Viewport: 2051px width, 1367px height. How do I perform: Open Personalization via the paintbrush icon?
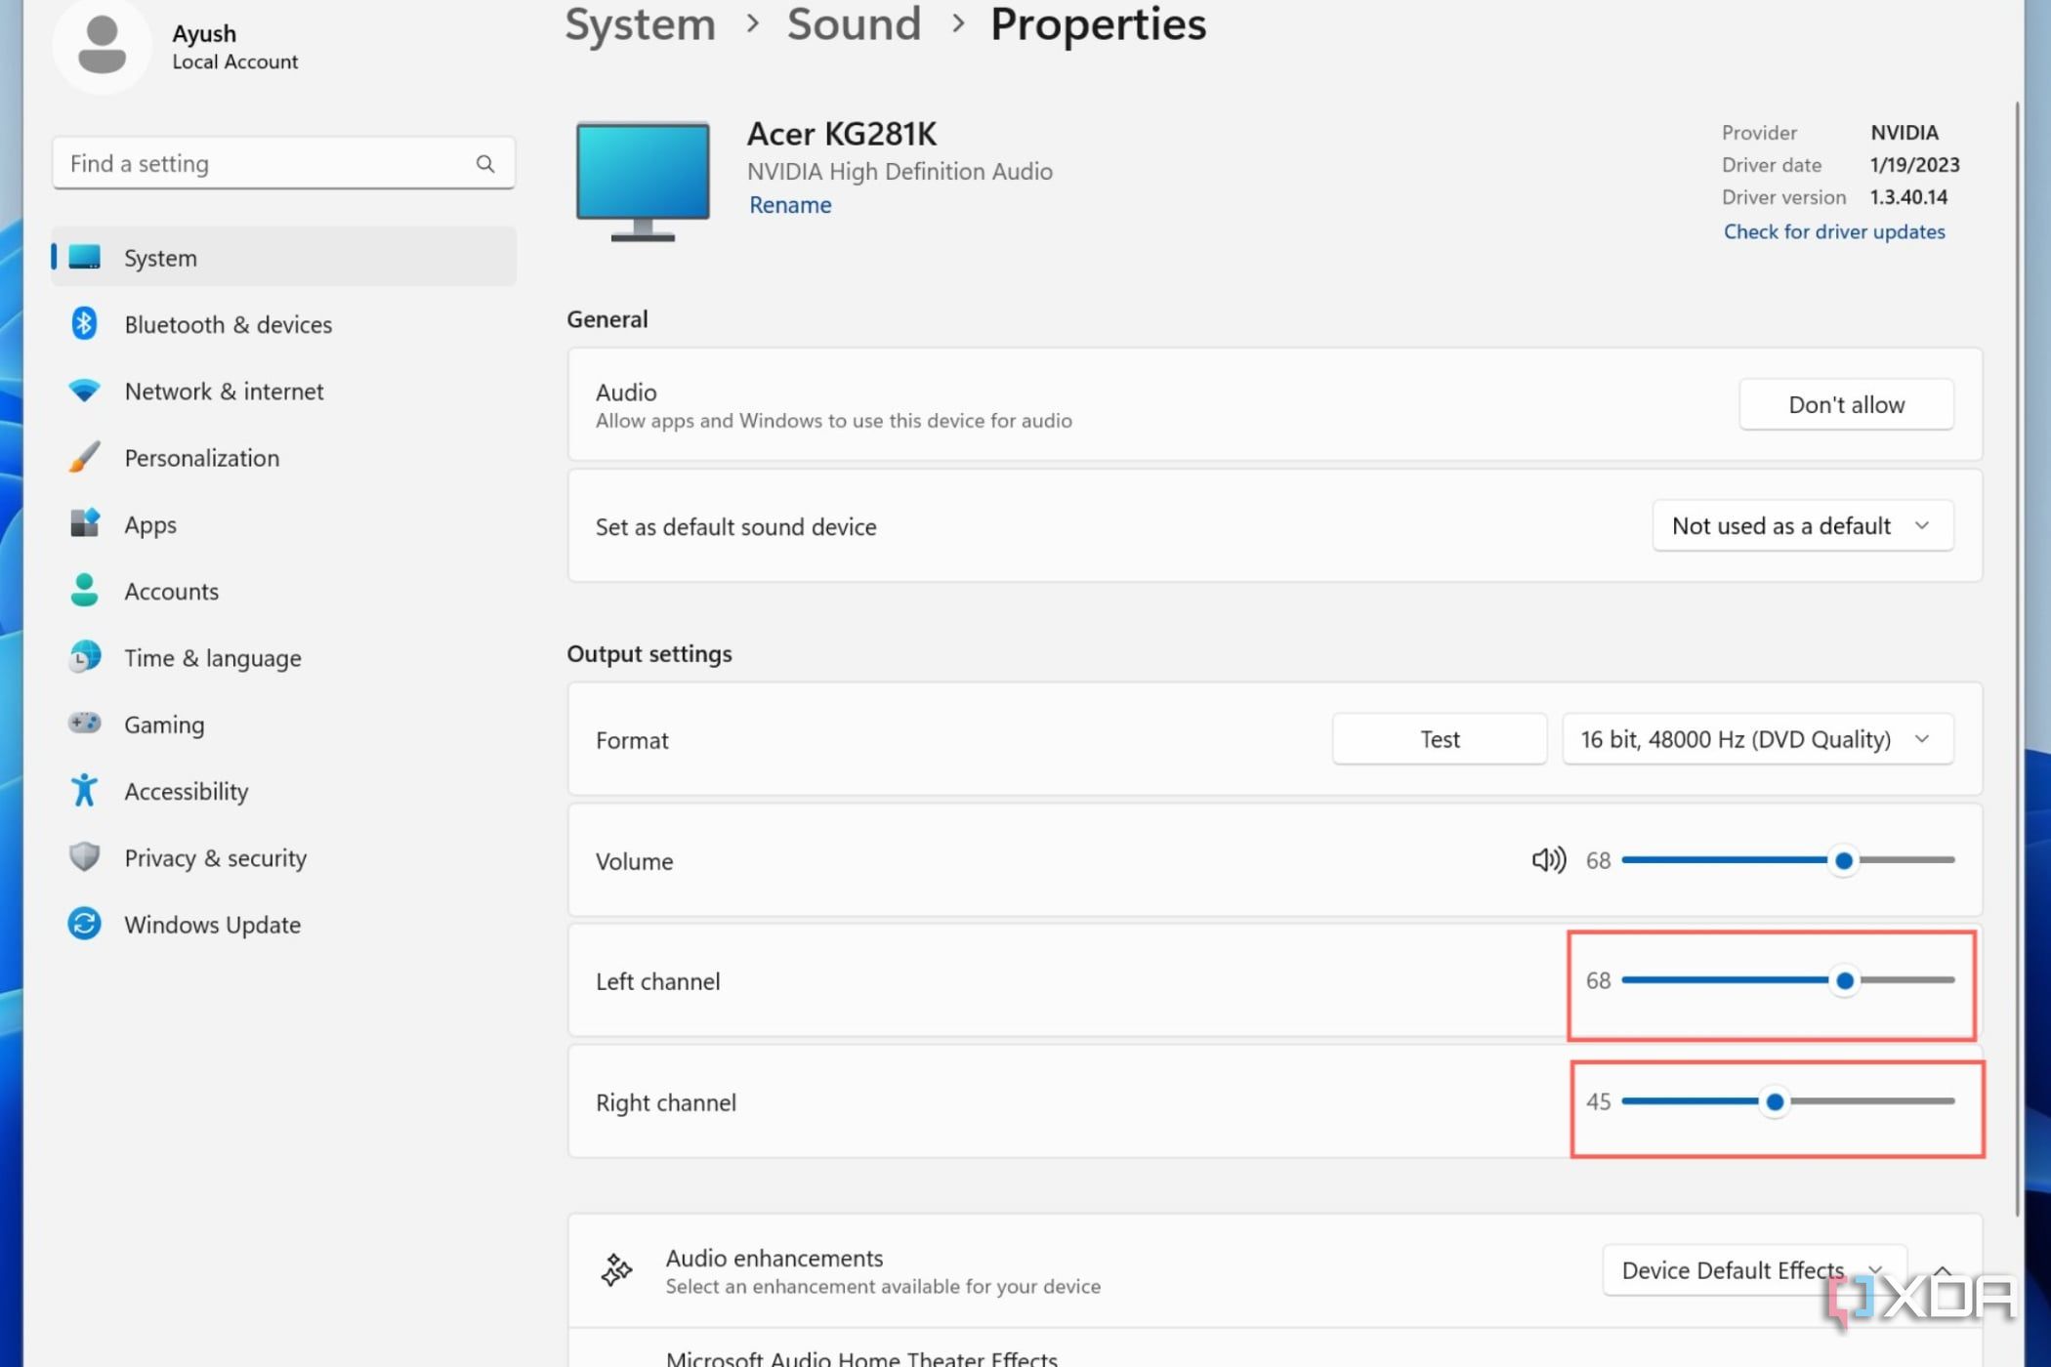[85, 457]
